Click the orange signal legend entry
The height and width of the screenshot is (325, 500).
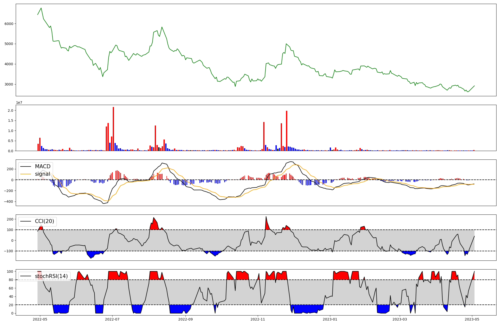[x=42, y=174]
